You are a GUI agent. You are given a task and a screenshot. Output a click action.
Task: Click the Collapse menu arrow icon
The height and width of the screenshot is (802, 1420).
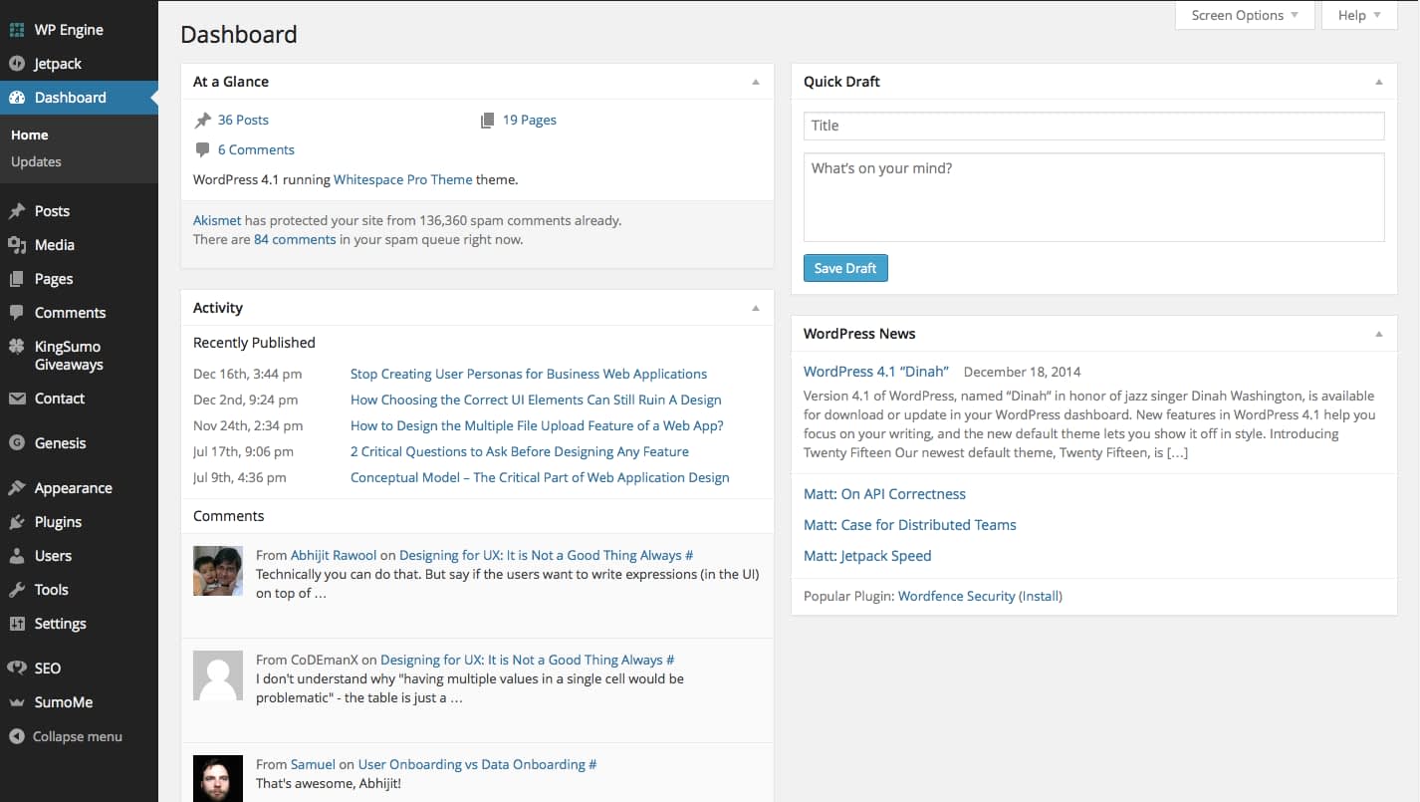(17, 737)
